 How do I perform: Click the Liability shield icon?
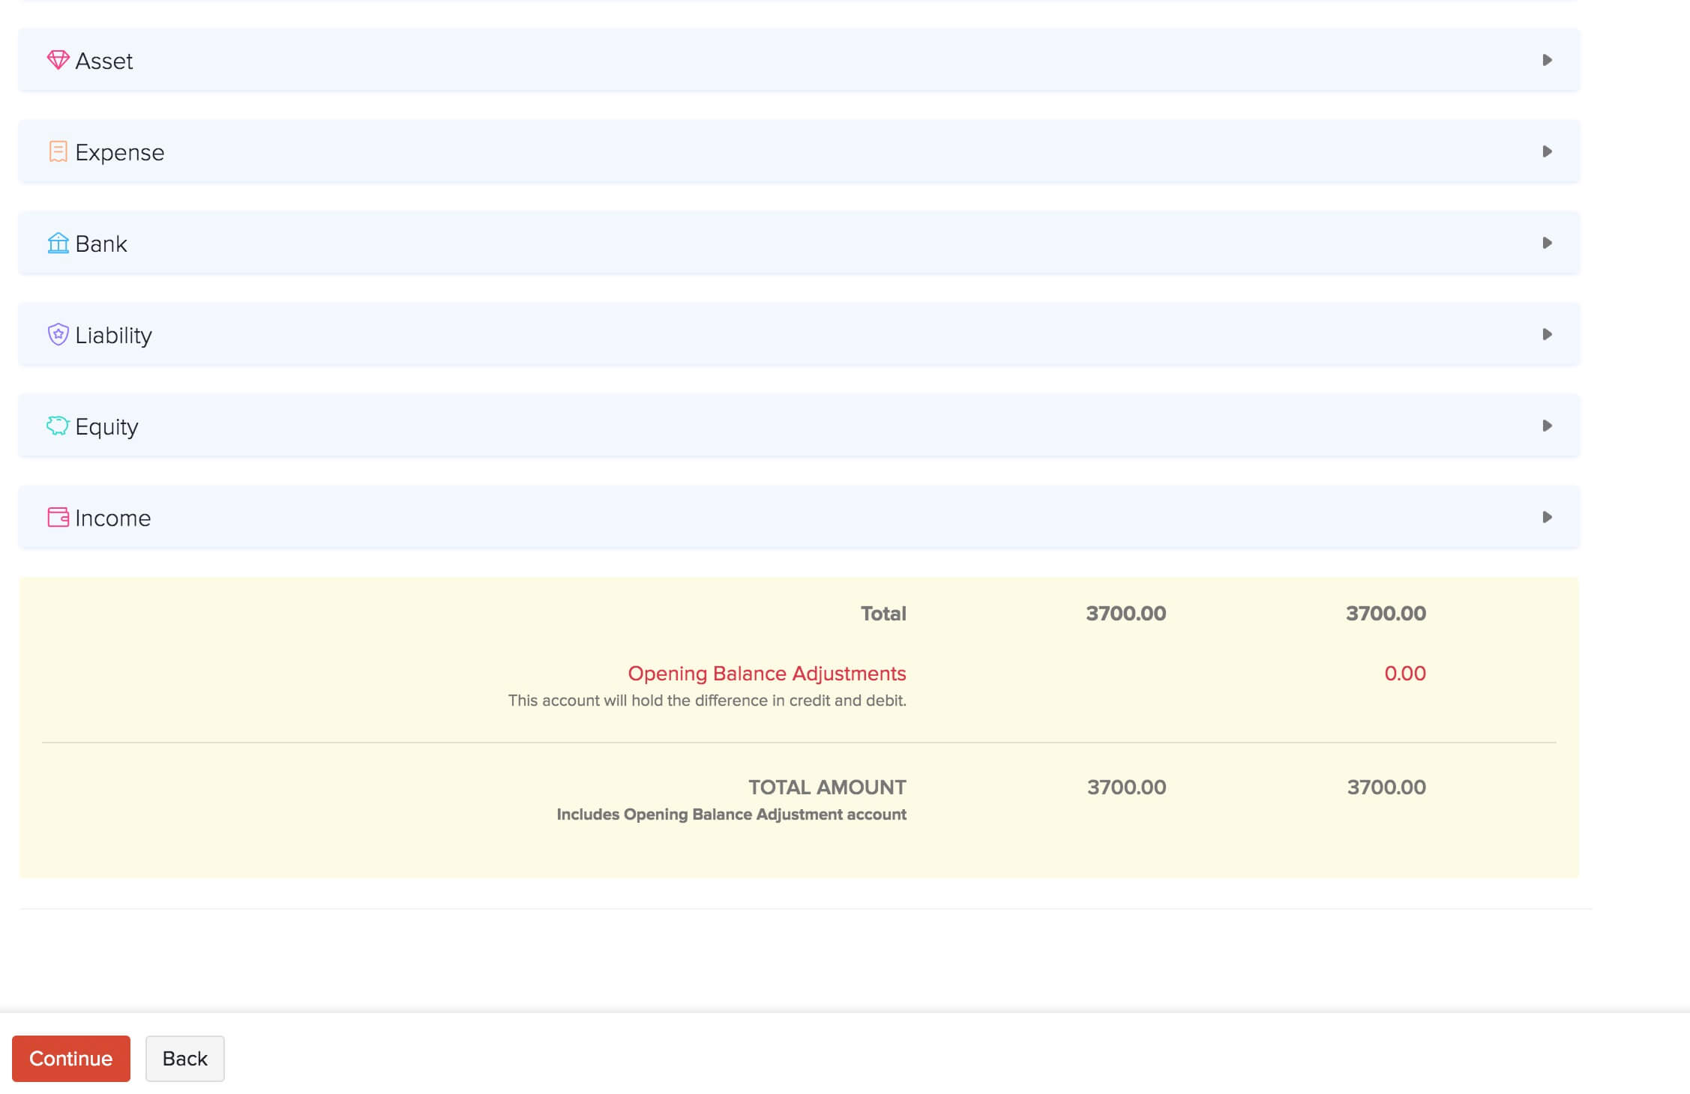point(57,333)
